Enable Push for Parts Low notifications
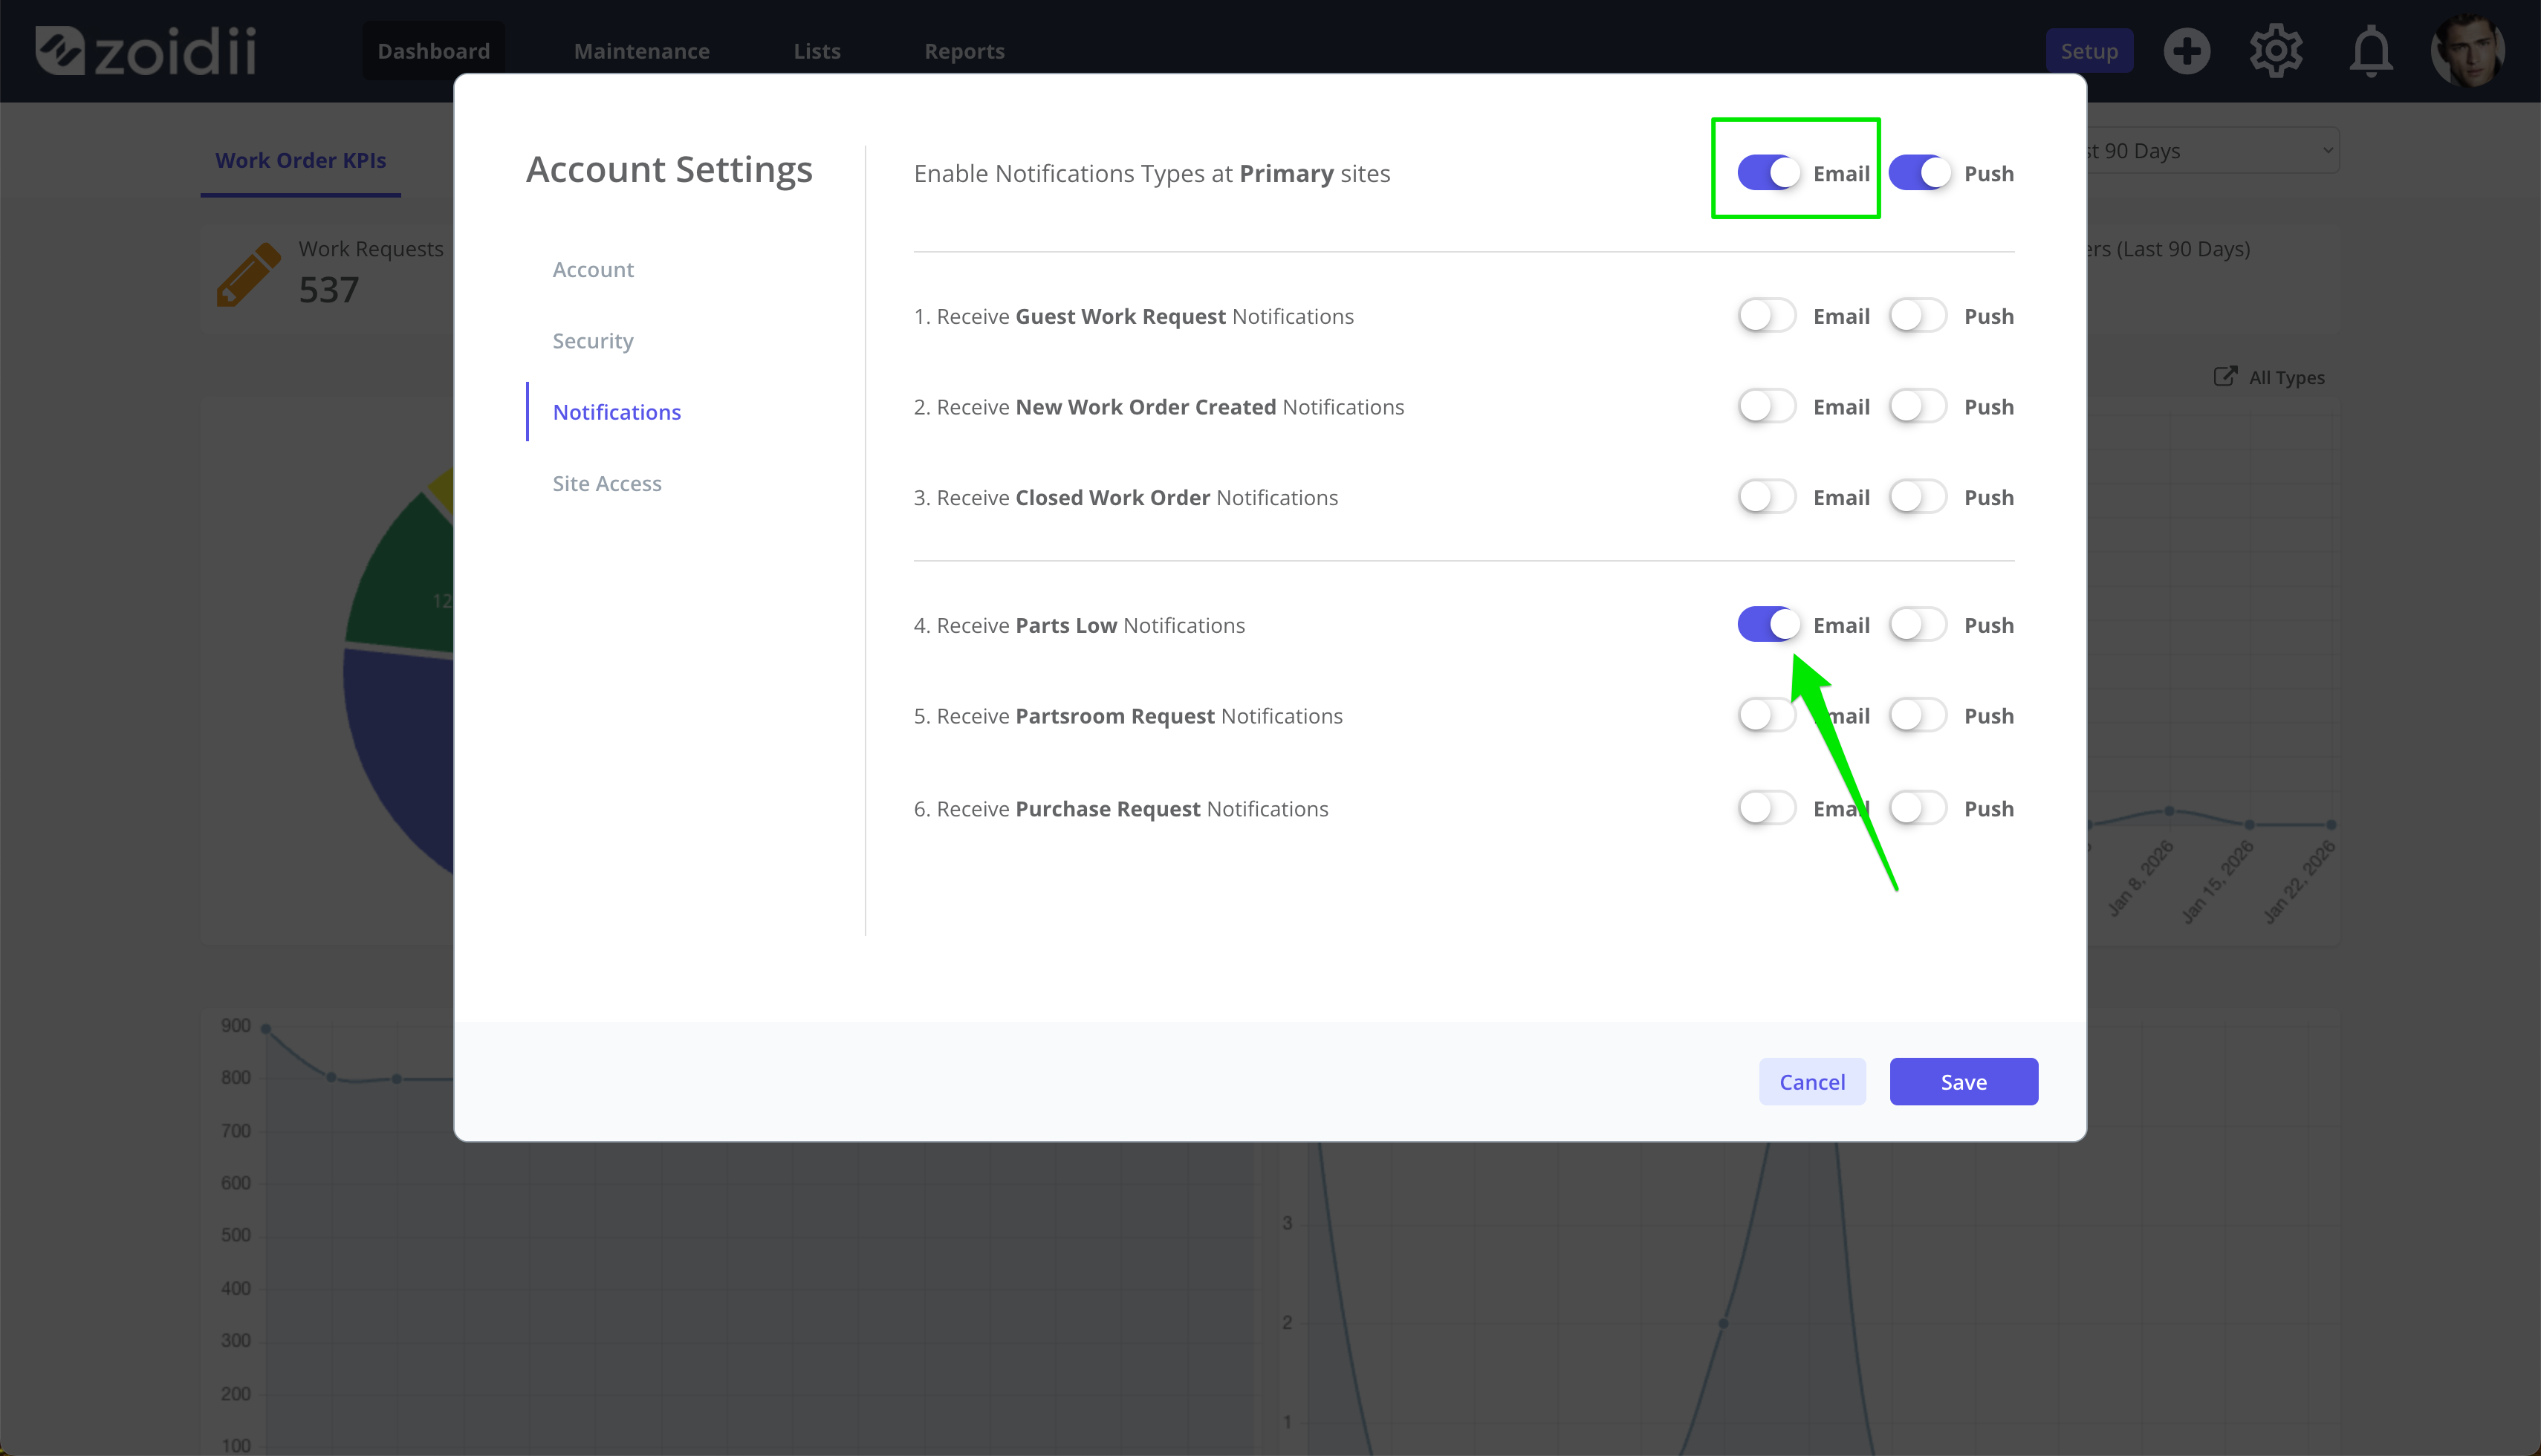 pyautogui.click(x=1918, y=625)
